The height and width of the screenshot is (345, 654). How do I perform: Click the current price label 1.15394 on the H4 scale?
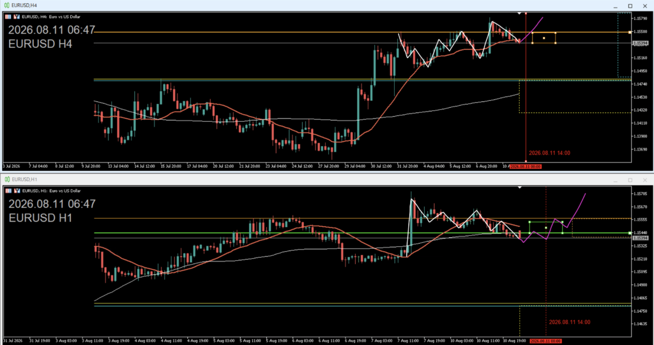pyautogui.click(x=640, y=43)
